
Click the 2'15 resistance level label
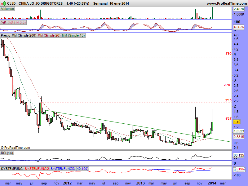(x=228, y=100)
